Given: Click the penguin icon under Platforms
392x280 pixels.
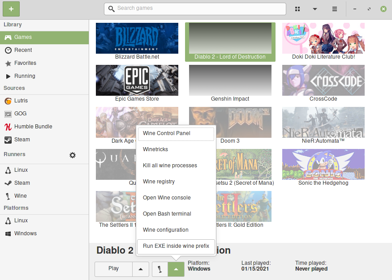Looking at the screenshot, I should pos(8,221).
